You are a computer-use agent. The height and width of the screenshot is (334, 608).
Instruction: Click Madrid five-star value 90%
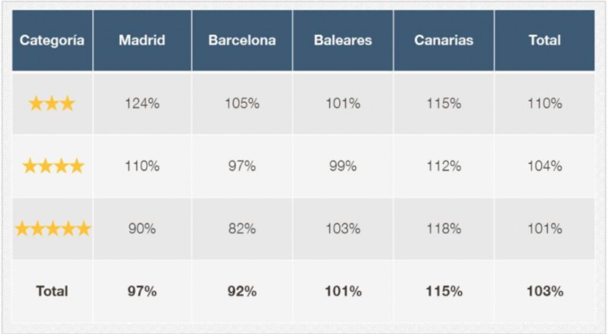(x=142, y=228)
